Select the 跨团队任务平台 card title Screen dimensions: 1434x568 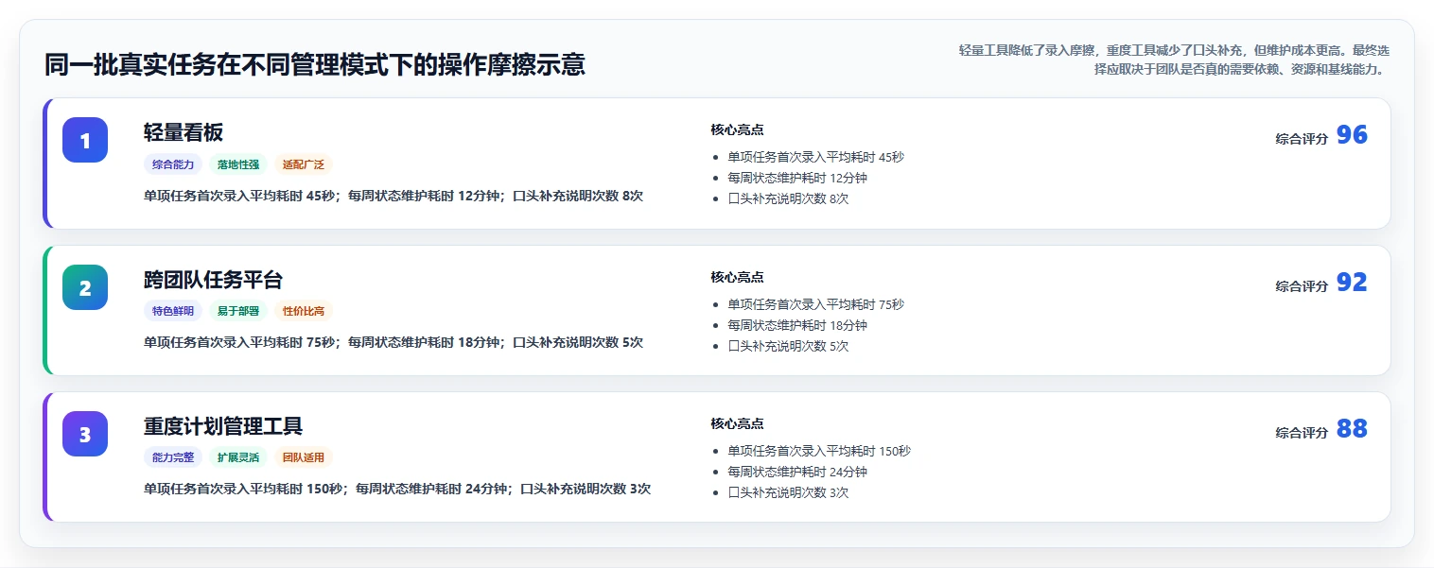[213, 280]
